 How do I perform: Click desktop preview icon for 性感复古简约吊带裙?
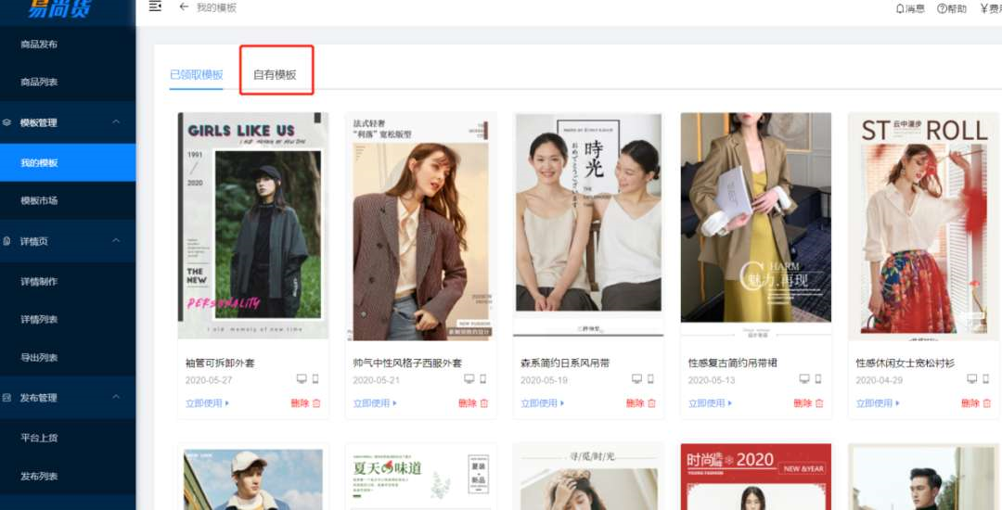[x=803, y=378]
